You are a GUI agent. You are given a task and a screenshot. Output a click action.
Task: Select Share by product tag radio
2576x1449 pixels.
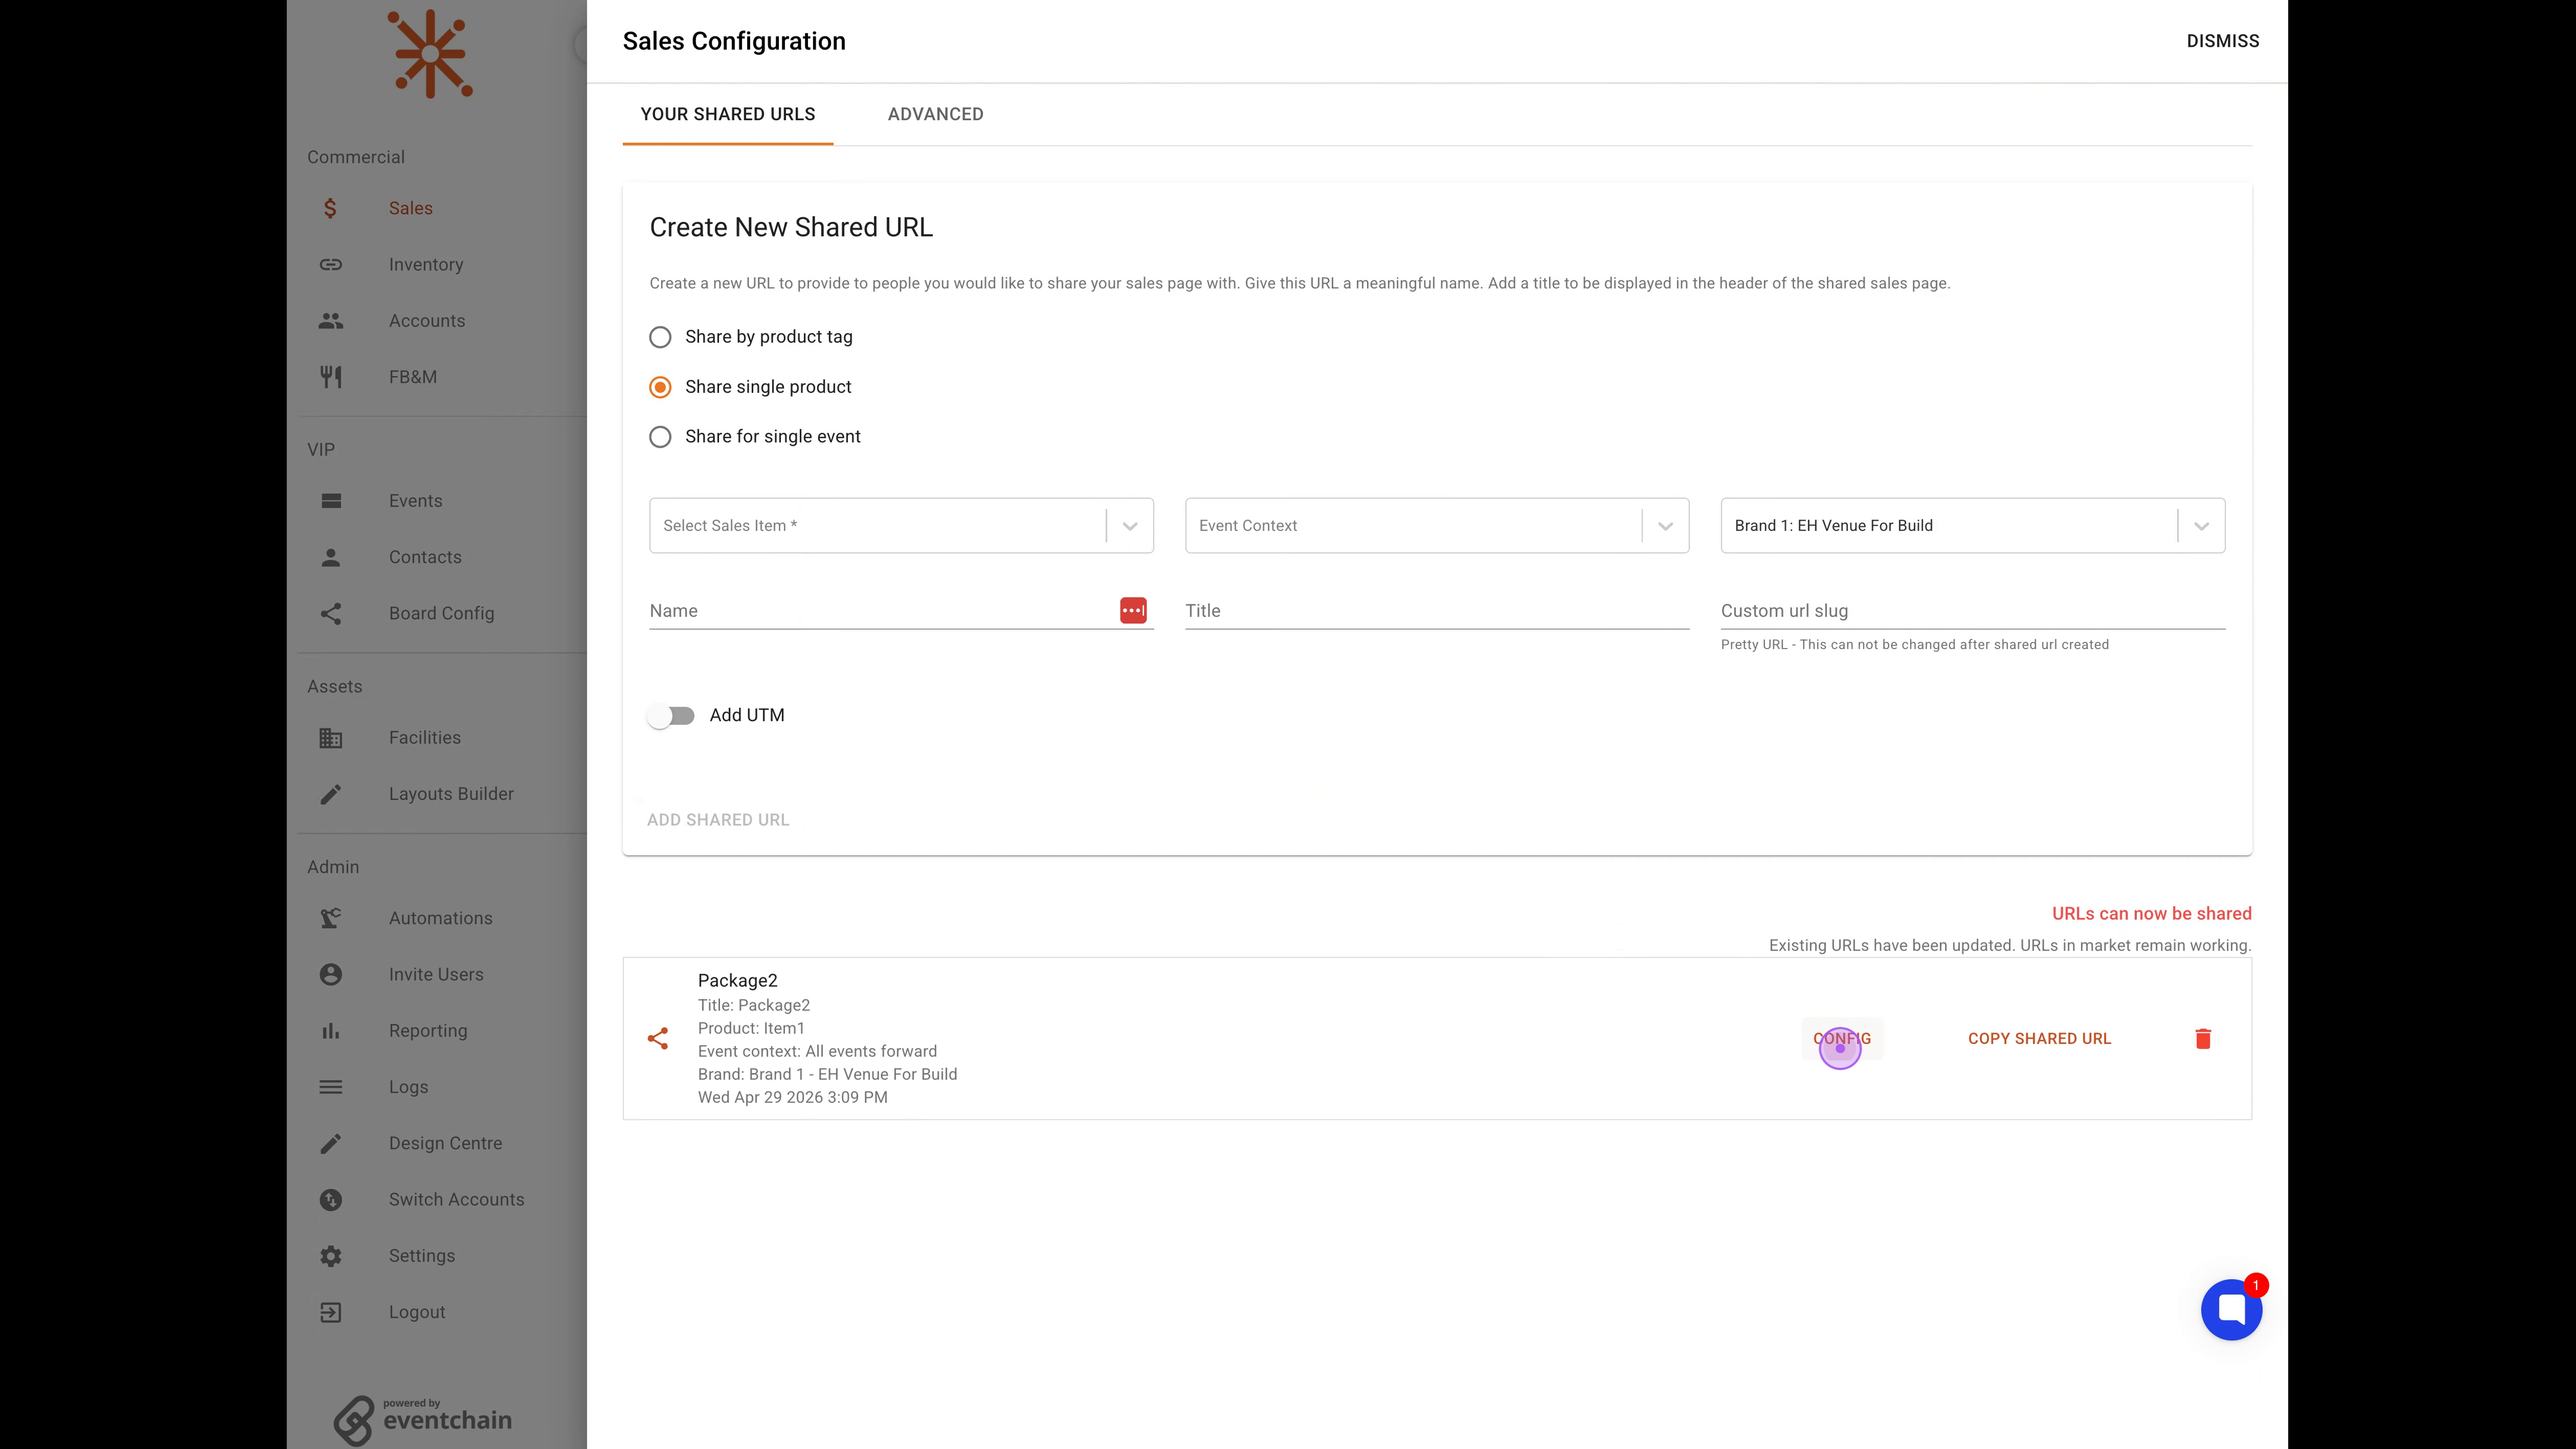click(660, 337)
